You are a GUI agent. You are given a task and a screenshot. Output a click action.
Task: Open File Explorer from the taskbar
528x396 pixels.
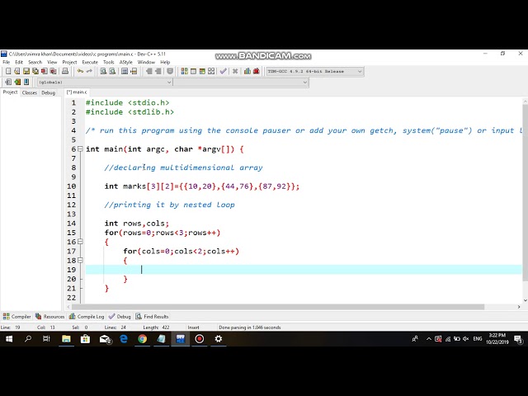click(x=66, y=339)
